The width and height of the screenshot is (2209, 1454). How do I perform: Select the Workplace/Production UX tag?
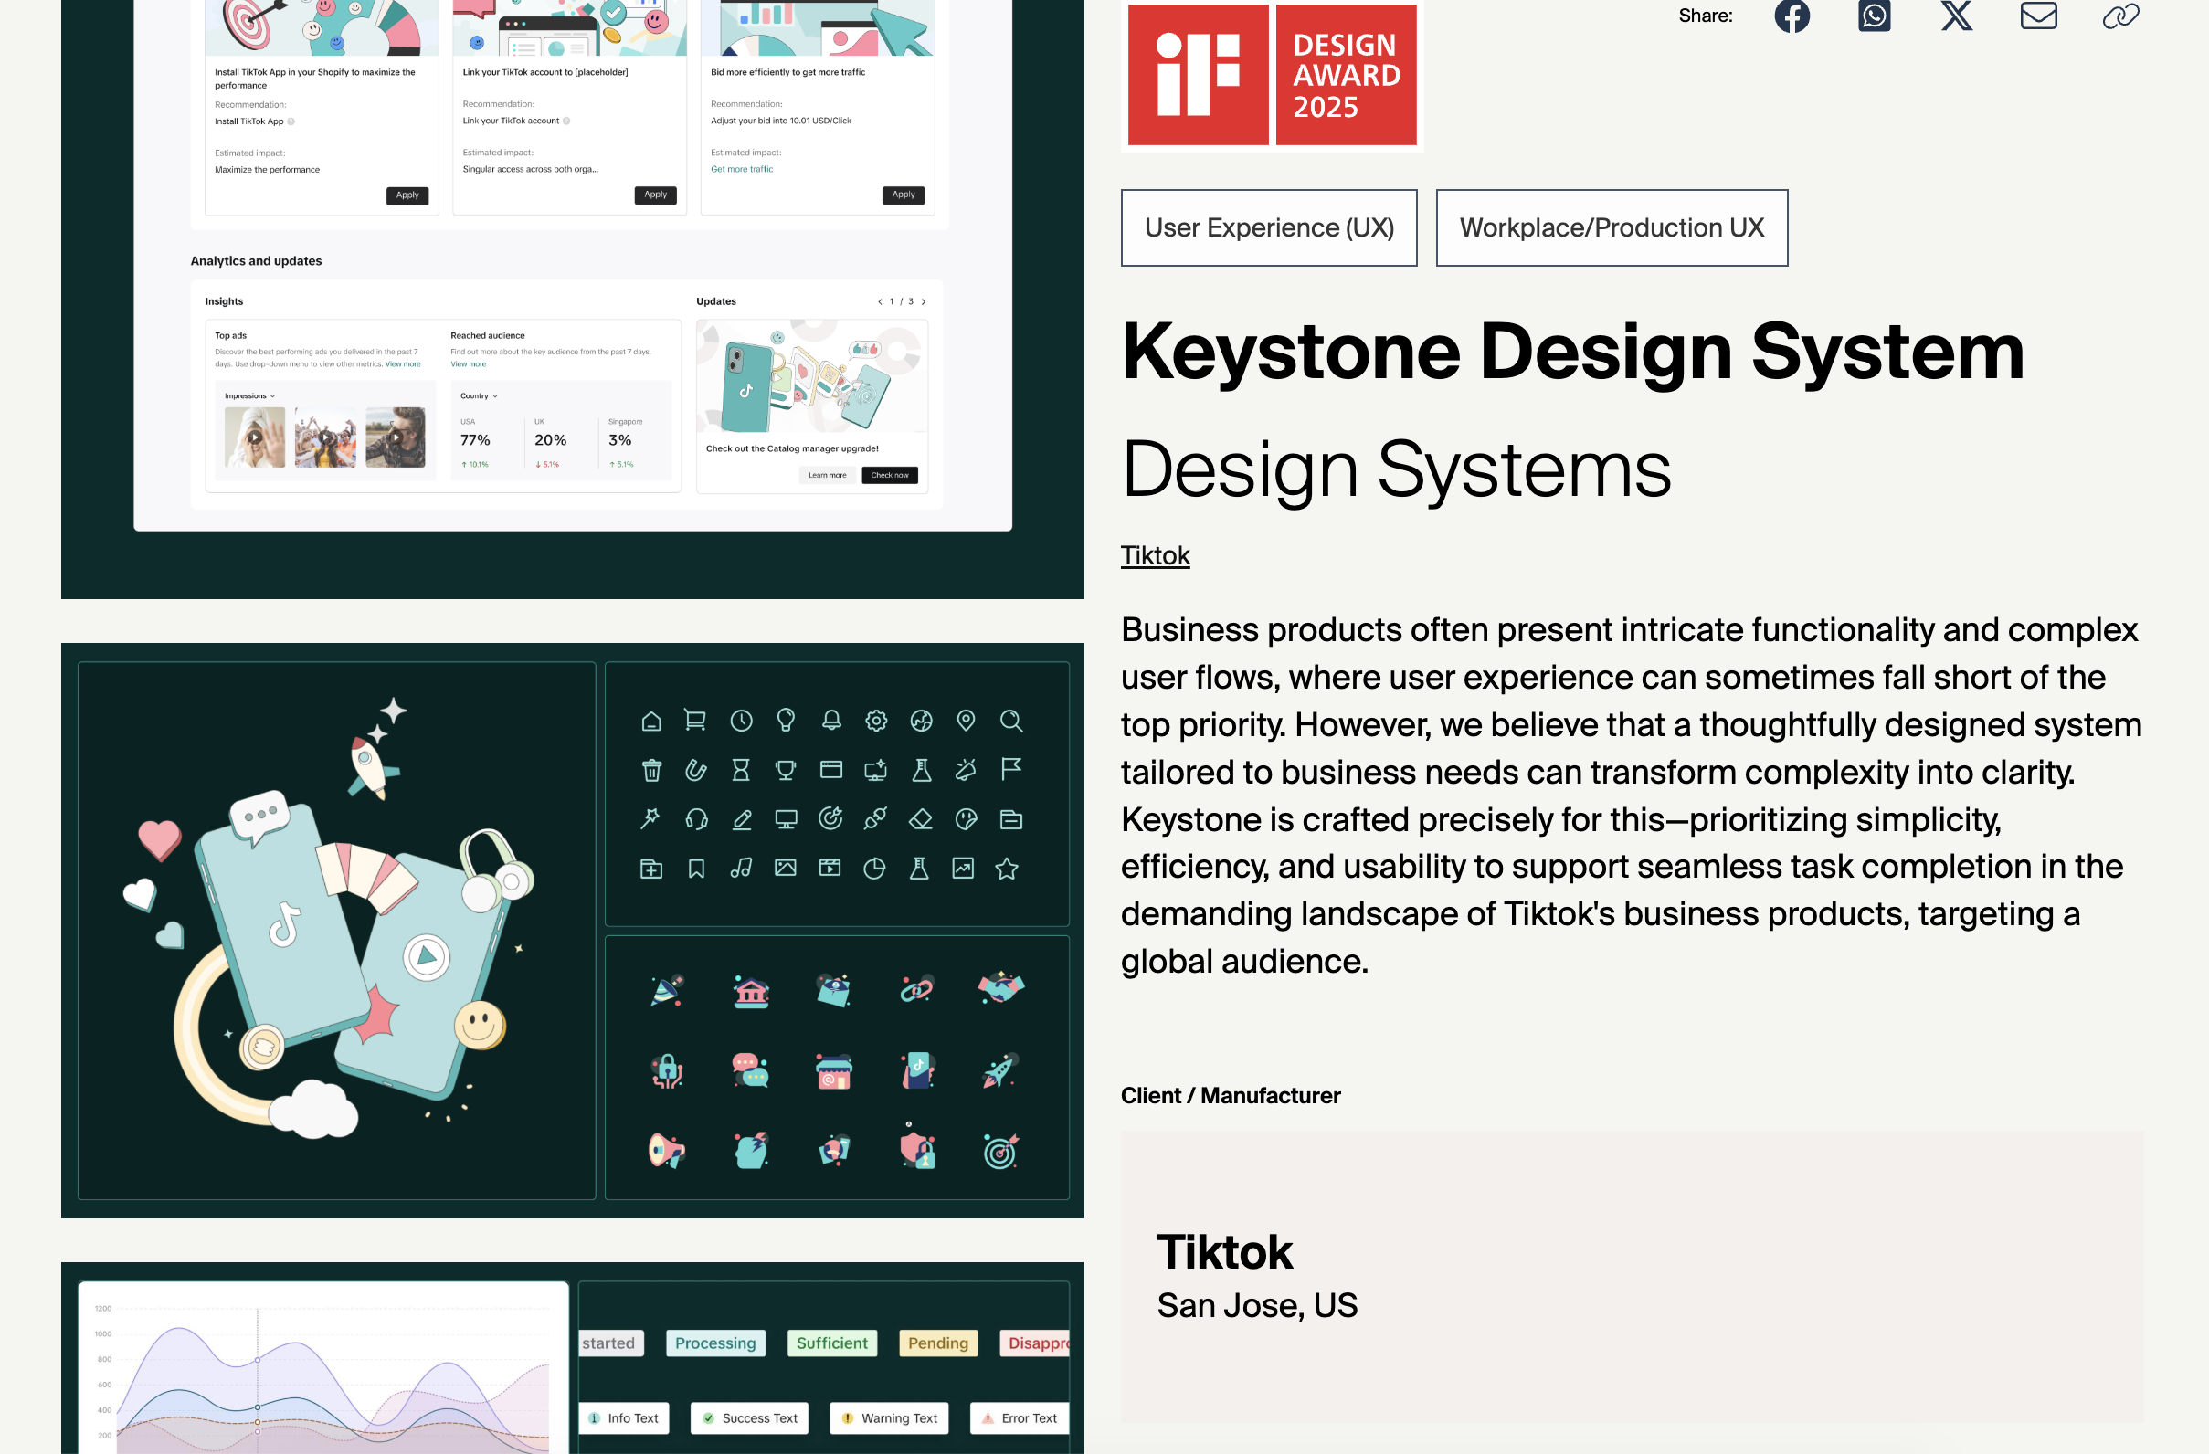(1612, 227)
